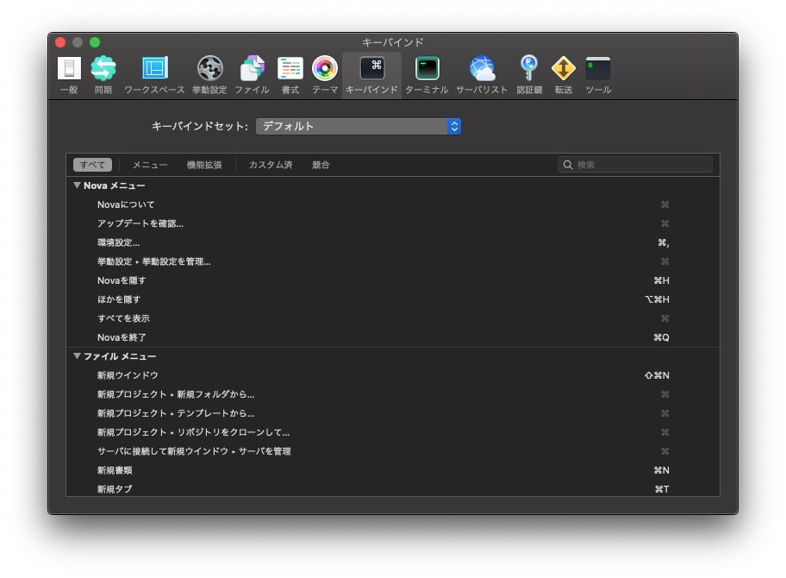This screenshot has height=578, width=786.
Task: Open the サーバリスト preferences pane
Action: 482,75
